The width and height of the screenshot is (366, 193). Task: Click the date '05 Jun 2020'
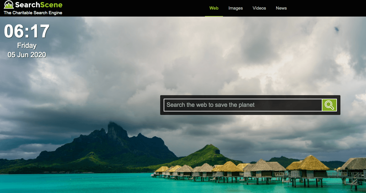[27, 55]
